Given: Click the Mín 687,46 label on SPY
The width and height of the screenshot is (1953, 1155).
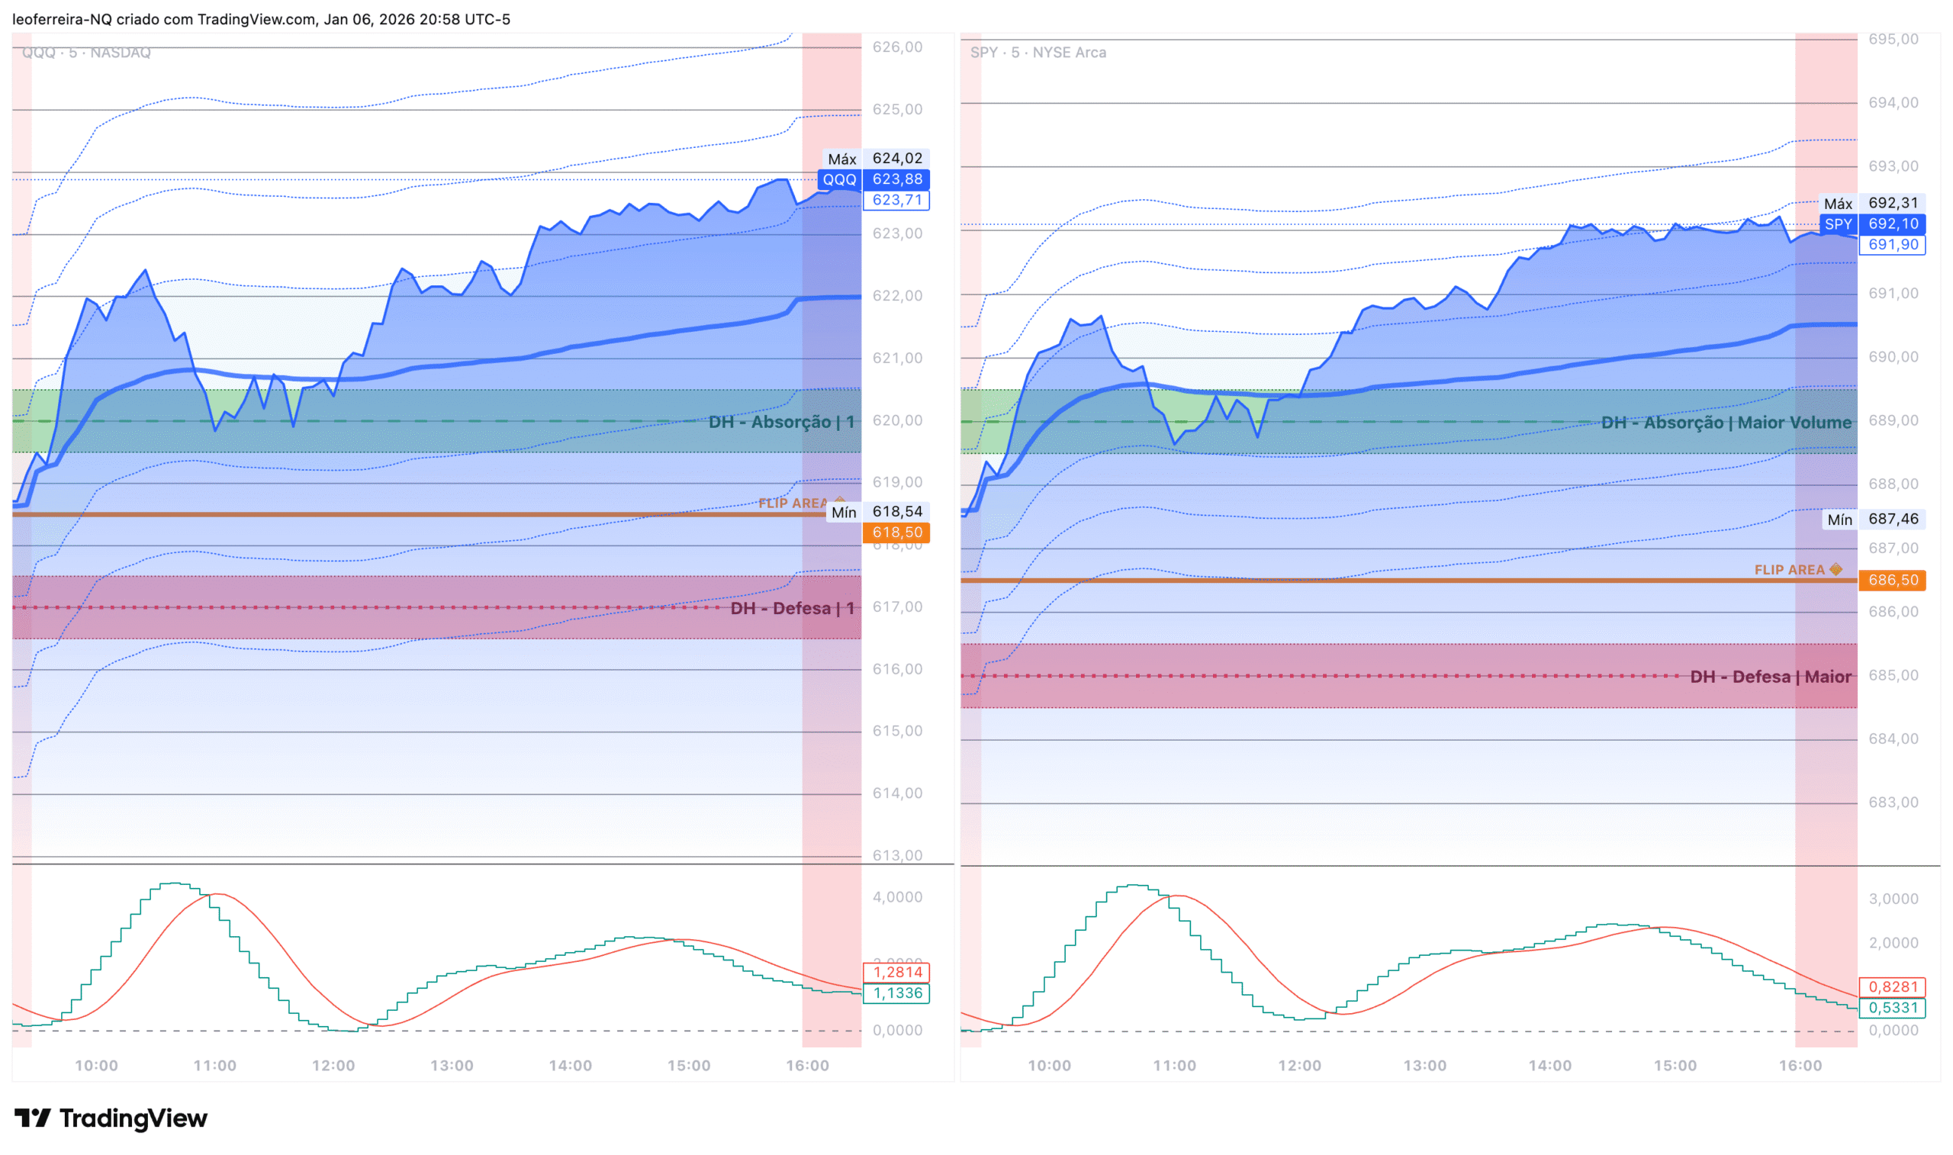Looking at the screenshot, I should coord(1874,519).
